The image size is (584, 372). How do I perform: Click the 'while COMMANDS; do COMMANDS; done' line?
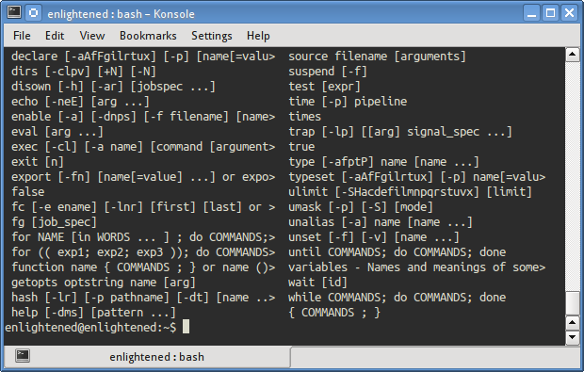(x=397, y=298)
